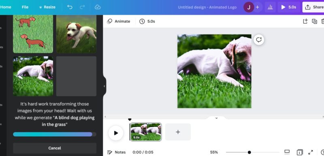Open the grid view page count icon

tap(300, 152)
